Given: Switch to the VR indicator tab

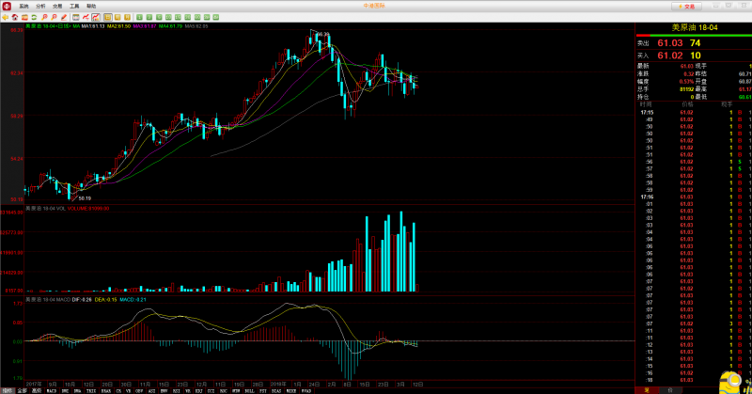Looking at the screenshot, I should click(128, 390).
